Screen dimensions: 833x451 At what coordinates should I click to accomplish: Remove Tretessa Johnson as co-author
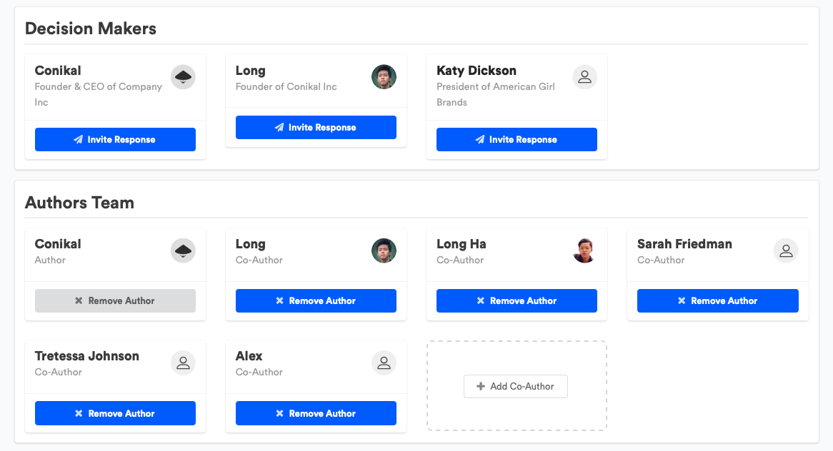[115, 413]
